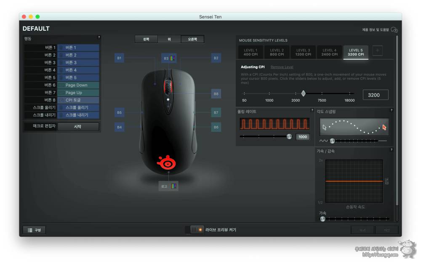Click the 18000 CPI scale label
421x262 pixels.
click(349, 100)
